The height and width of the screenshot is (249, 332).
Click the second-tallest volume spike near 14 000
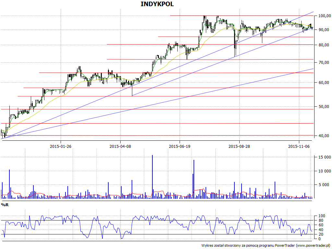click(194, 179)
